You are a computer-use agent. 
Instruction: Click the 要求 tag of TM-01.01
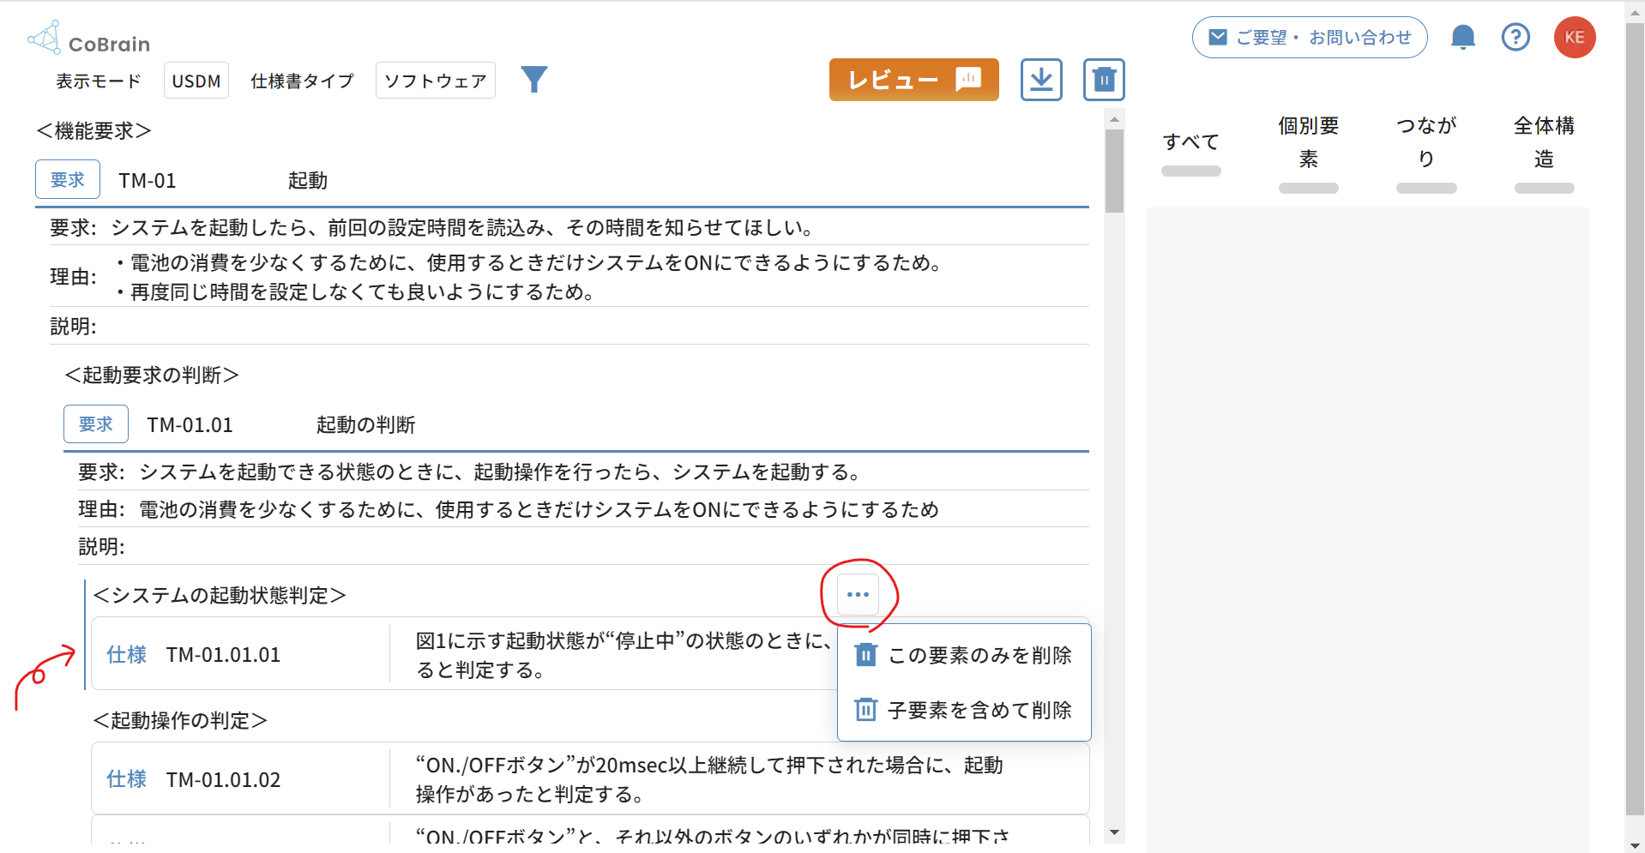pos(96,424)
